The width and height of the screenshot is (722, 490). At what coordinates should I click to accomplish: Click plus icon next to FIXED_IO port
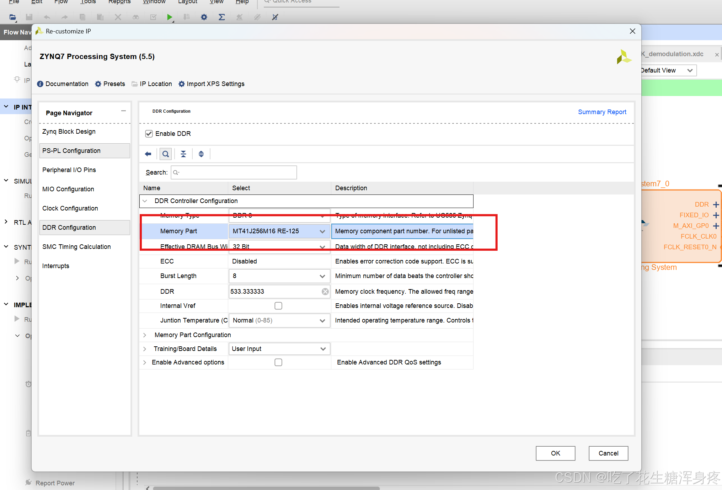point(716,215)
